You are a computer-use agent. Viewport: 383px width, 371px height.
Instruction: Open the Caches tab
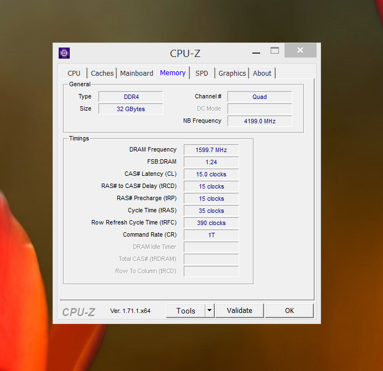click(x=102, y=73)
